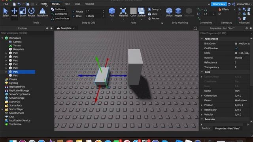Select the Select tool

[x=6, y=12]
